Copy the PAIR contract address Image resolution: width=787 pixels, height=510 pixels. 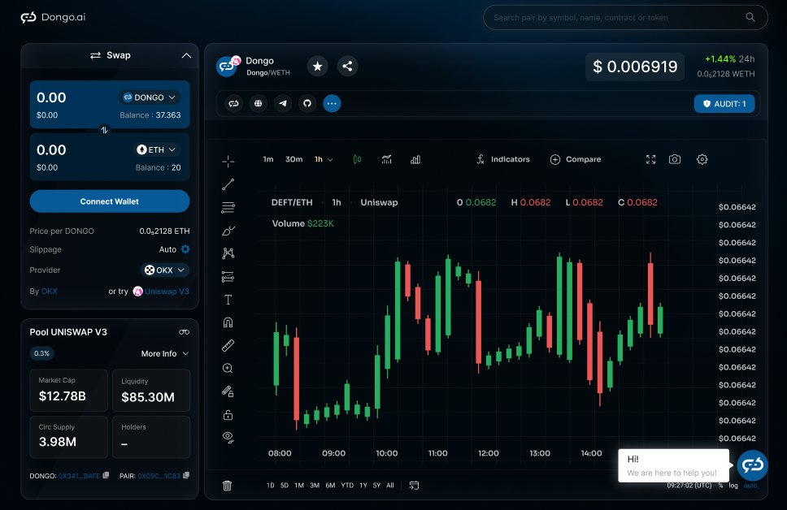tap(186, 475)
